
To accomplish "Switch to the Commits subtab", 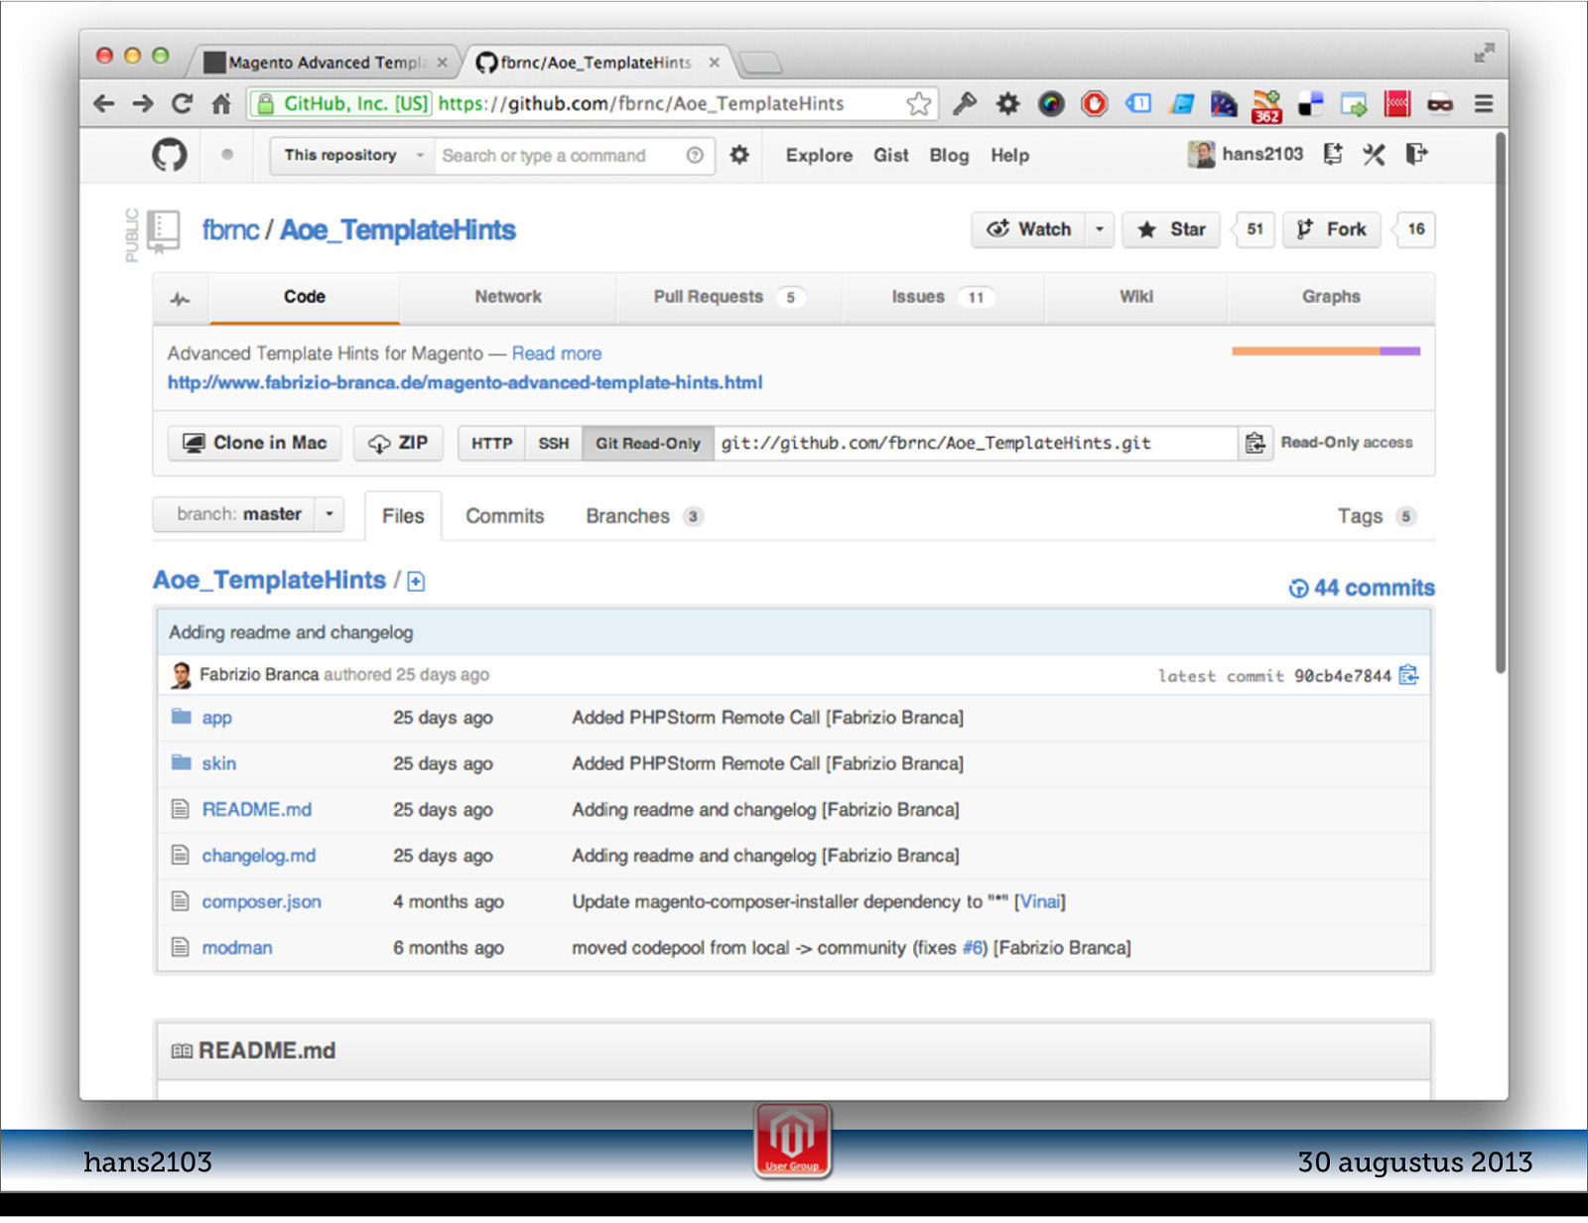I will click(505, 516).
